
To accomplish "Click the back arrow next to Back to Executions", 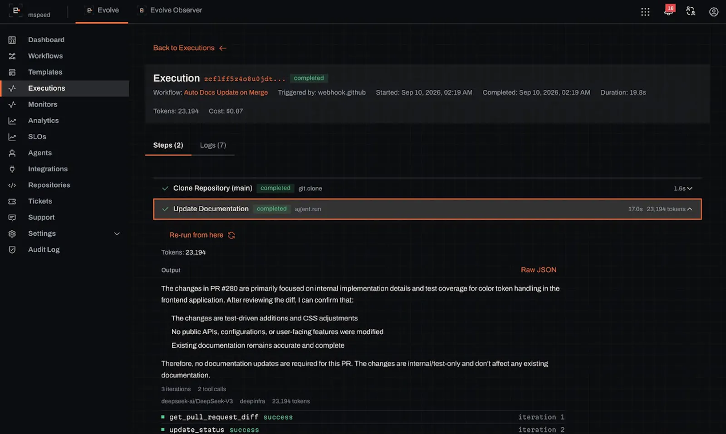I will click(223, 48).
